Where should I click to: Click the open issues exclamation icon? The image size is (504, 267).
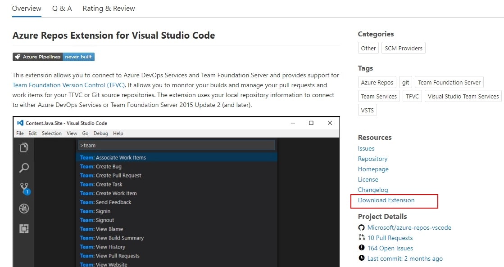click(x=361, y=248)
